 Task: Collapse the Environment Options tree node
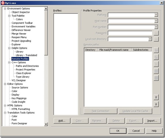[5, 9]
